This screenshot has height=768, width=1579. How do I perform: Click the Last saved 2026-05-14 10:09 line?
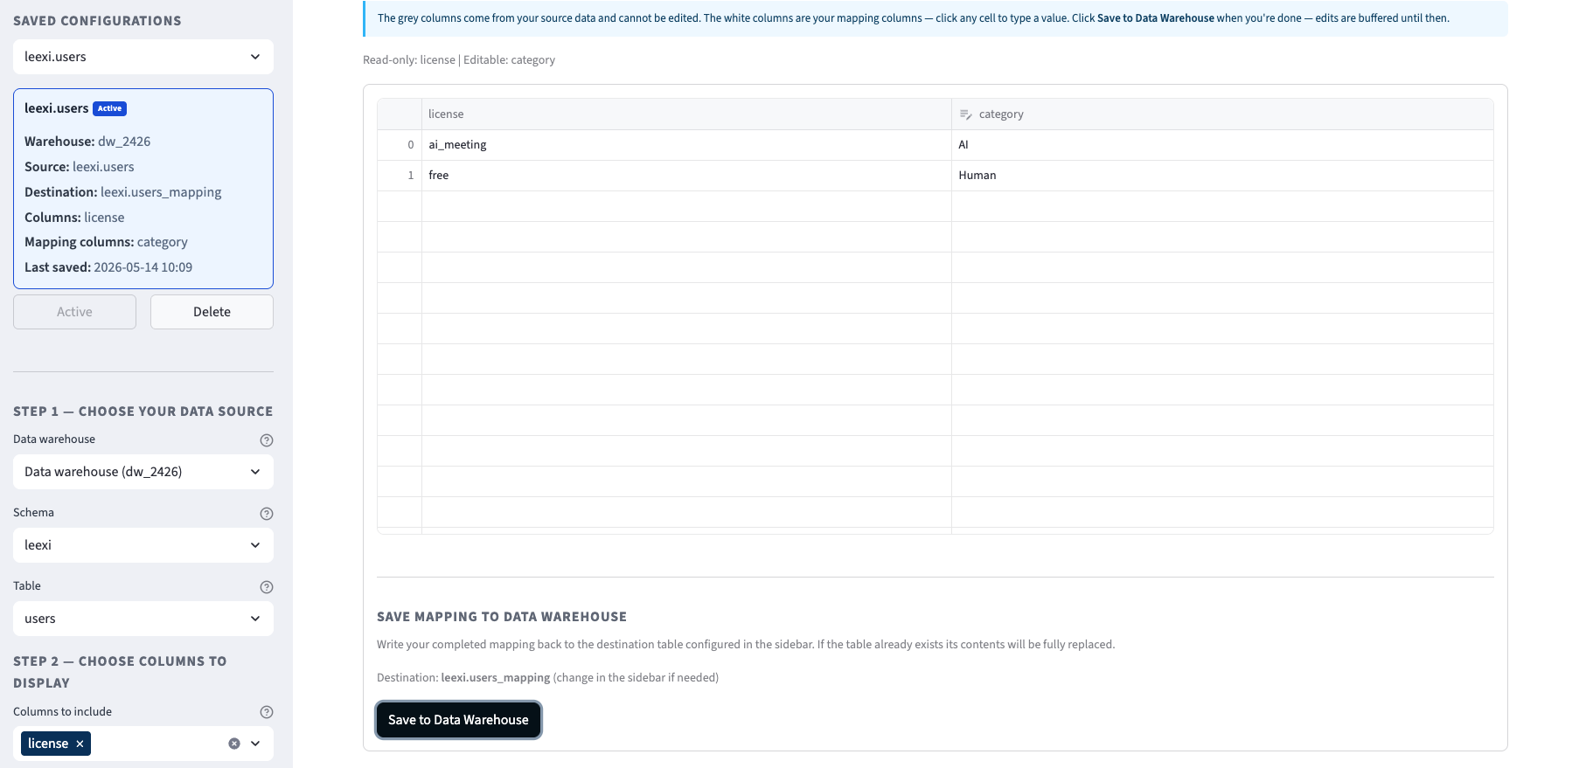108,267
